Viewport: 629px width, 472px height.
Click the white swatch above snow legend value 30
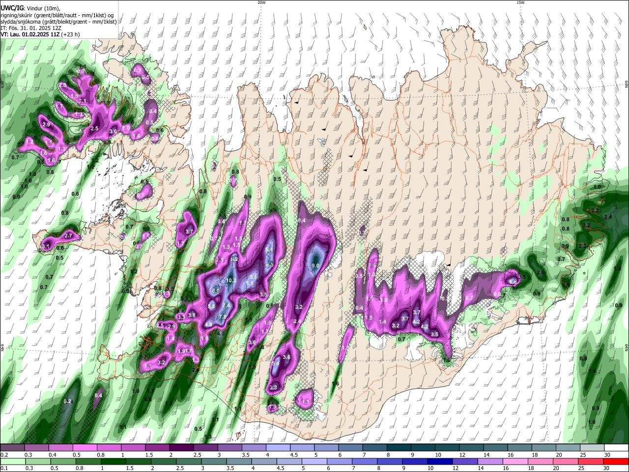616,447
